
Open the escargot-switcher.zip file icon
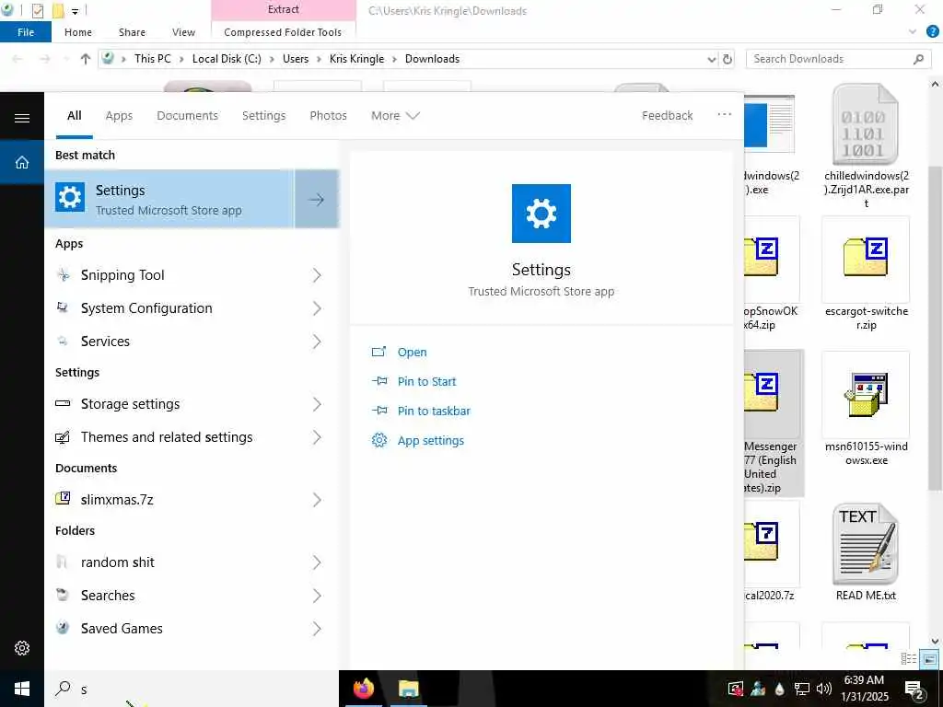click(x=866, y=258)
